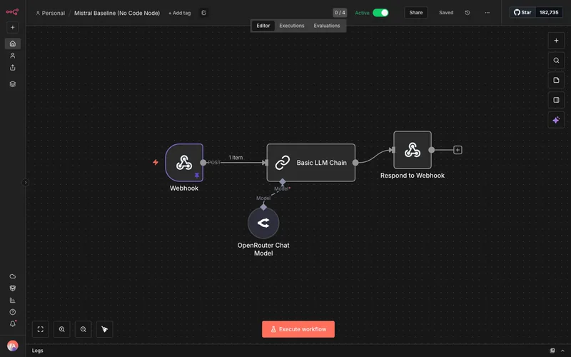Click the "1 item" connection label
571x357 pixels.
tap(236, 157)
